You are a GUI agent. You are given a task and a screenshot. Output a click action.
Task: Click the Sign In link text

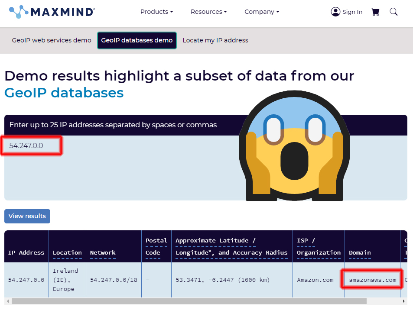coord(352,12)
